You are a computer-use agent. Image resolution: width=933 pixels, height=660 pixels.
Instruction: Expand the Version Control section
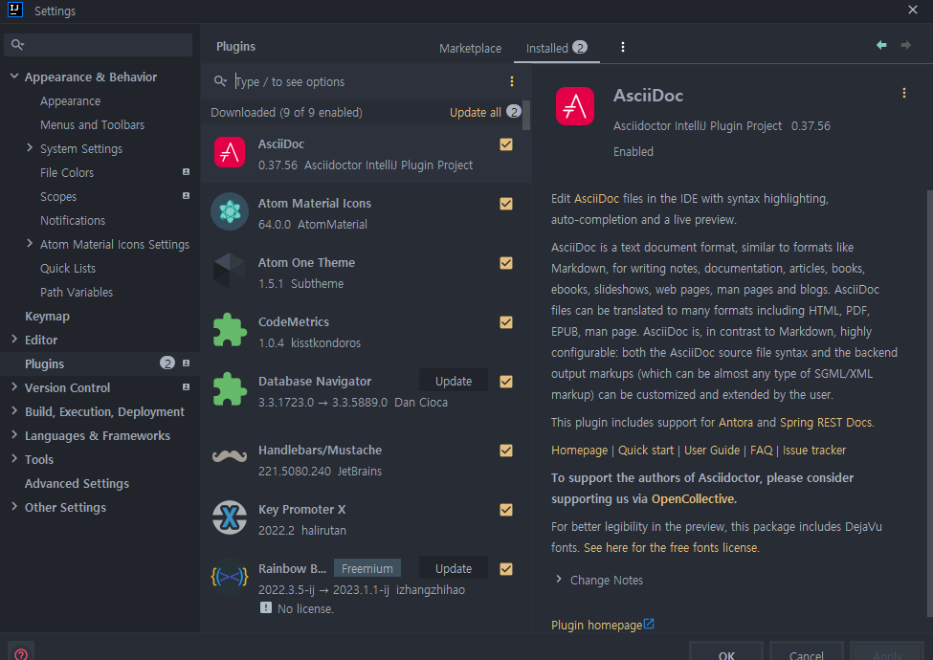click(x=14, y=386)
